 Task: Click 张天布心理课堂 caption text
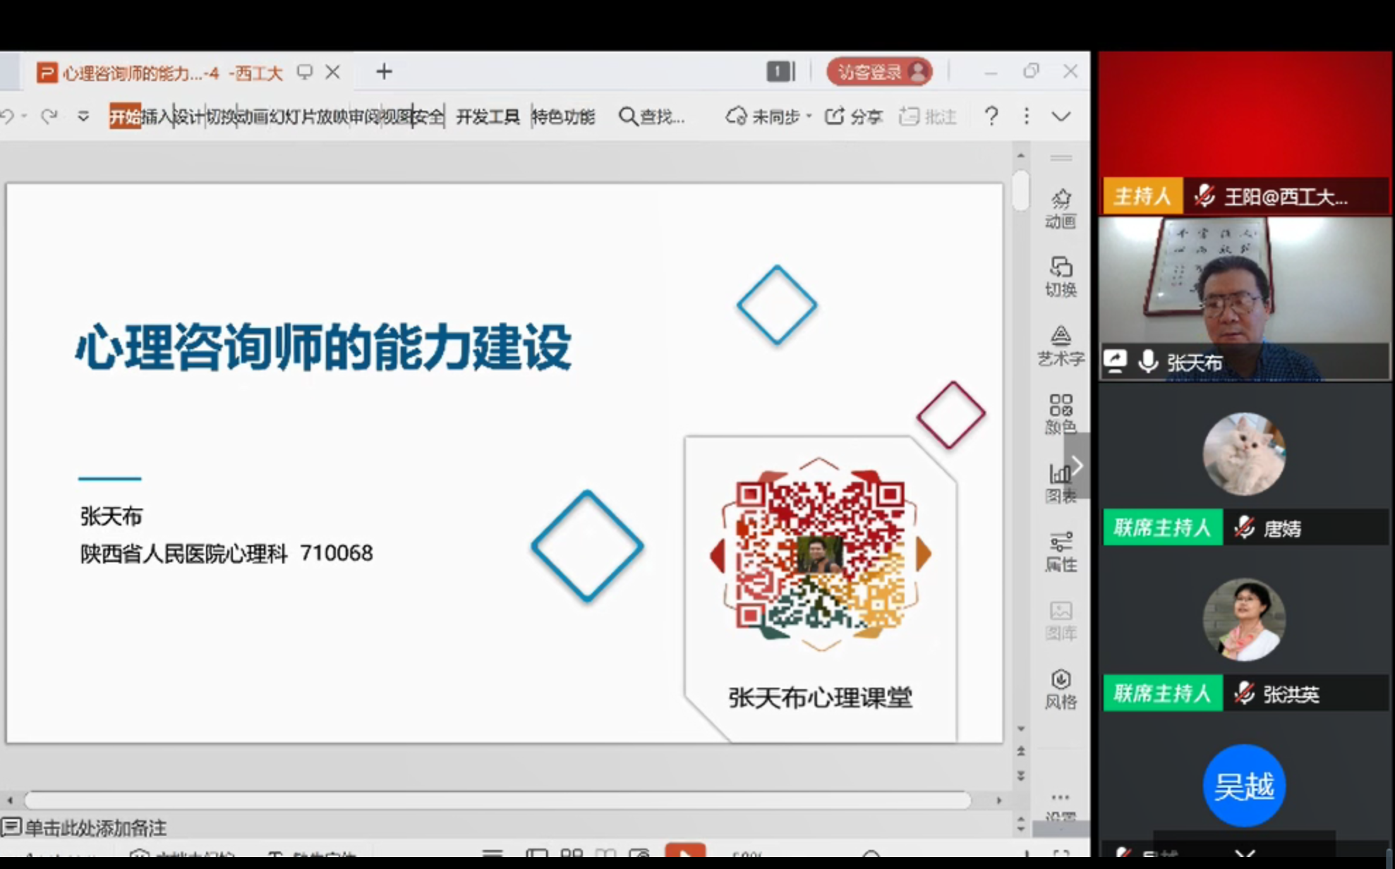click(x=820, y=697)
